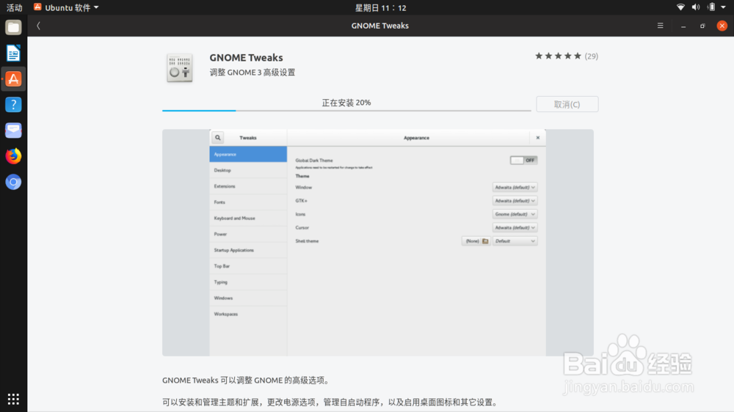The image size is (734, 412).
Task: Launch LibreOffice Writer from the dock
Action: [x=13, y=54]
